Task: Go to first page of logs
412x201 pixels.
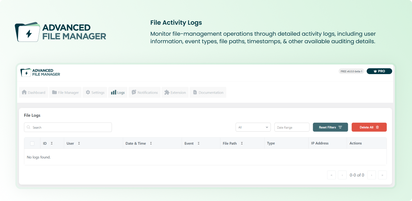Action: click(x=332, y=175)
